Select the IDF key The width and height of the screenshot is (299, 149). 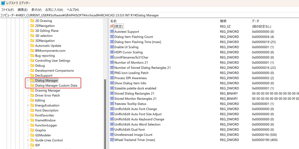(37, 145)
